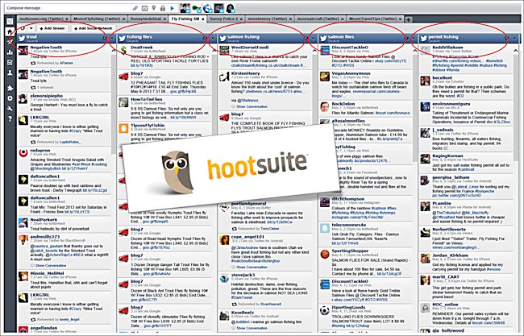This screenshot has height=336, width=524.
Task: Open Show Conversation under andresills373 tweet
Action: 51,266
